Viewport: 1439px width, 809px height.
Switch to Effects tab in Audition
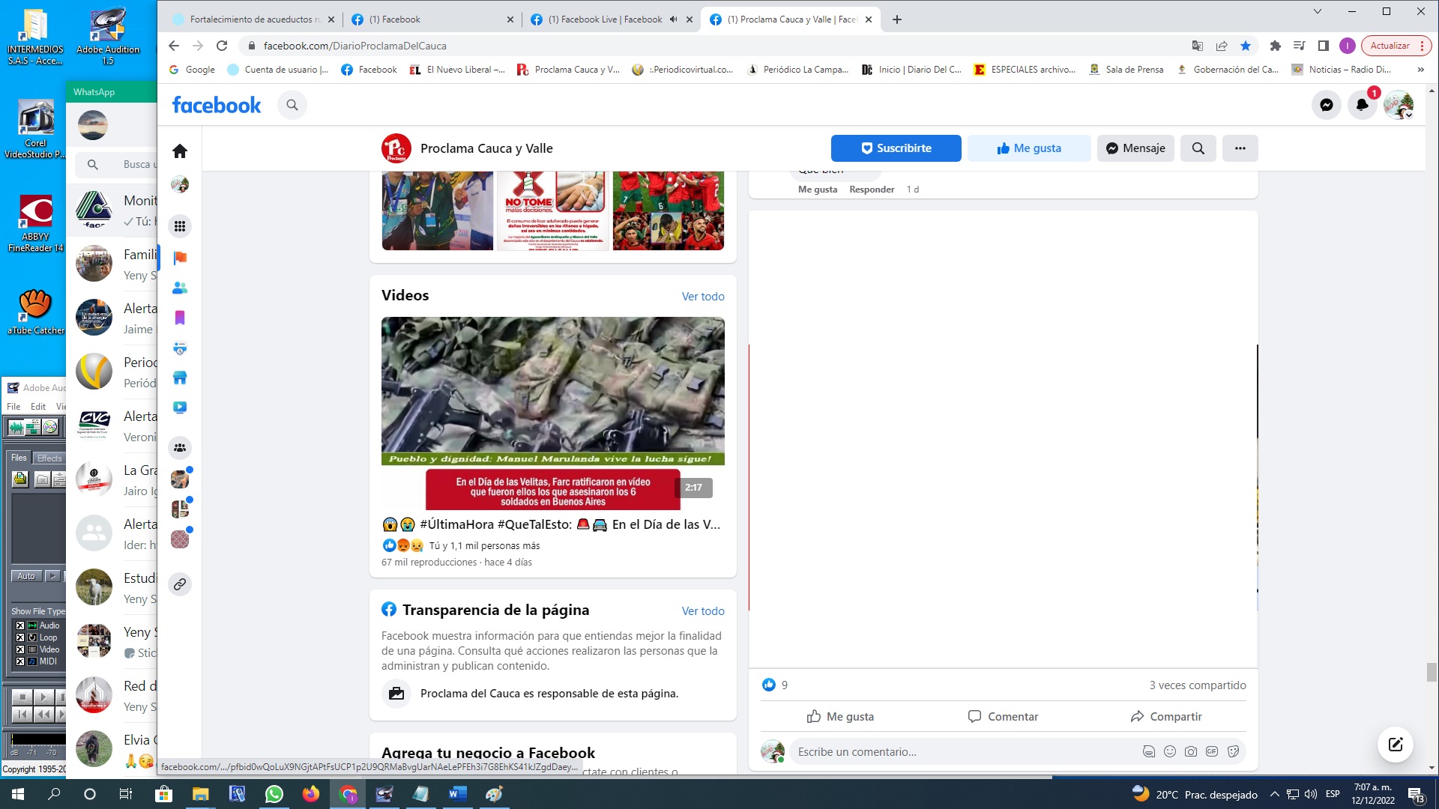tap(49, 458)
